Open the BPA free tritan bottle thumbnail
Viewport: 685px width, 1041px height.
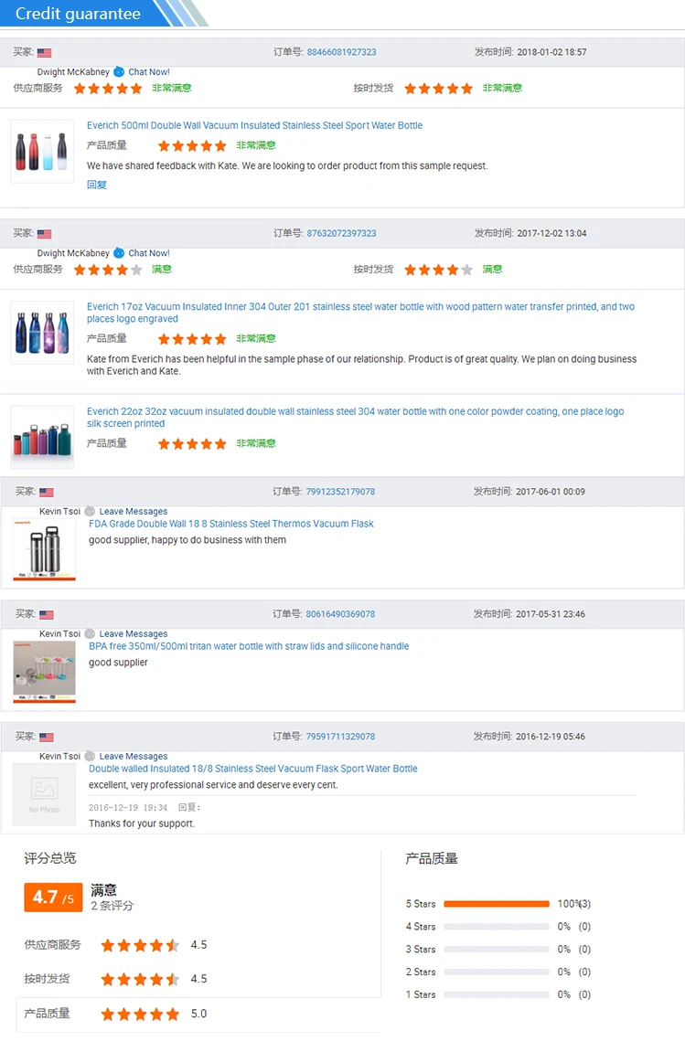pyautogui.click(x=44, y=672)
